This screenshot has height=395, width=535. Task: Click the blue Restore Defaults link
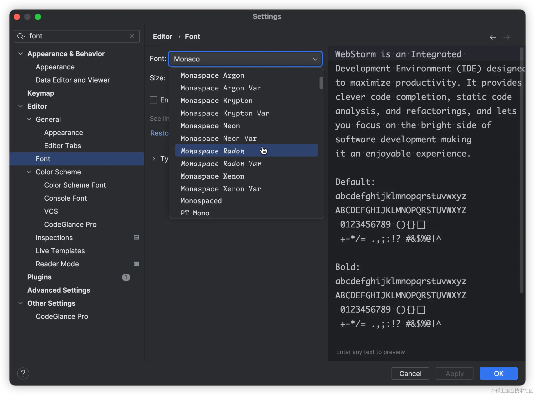click(x=159, y=133)
